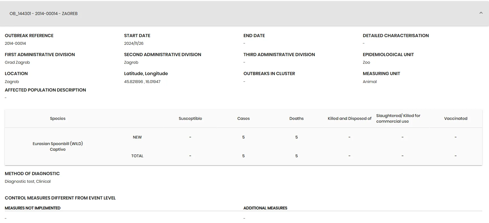489x223 pixels.
Task: Click the METHOD OF DIAGNOSTIC heading
Action: point(32,173)
